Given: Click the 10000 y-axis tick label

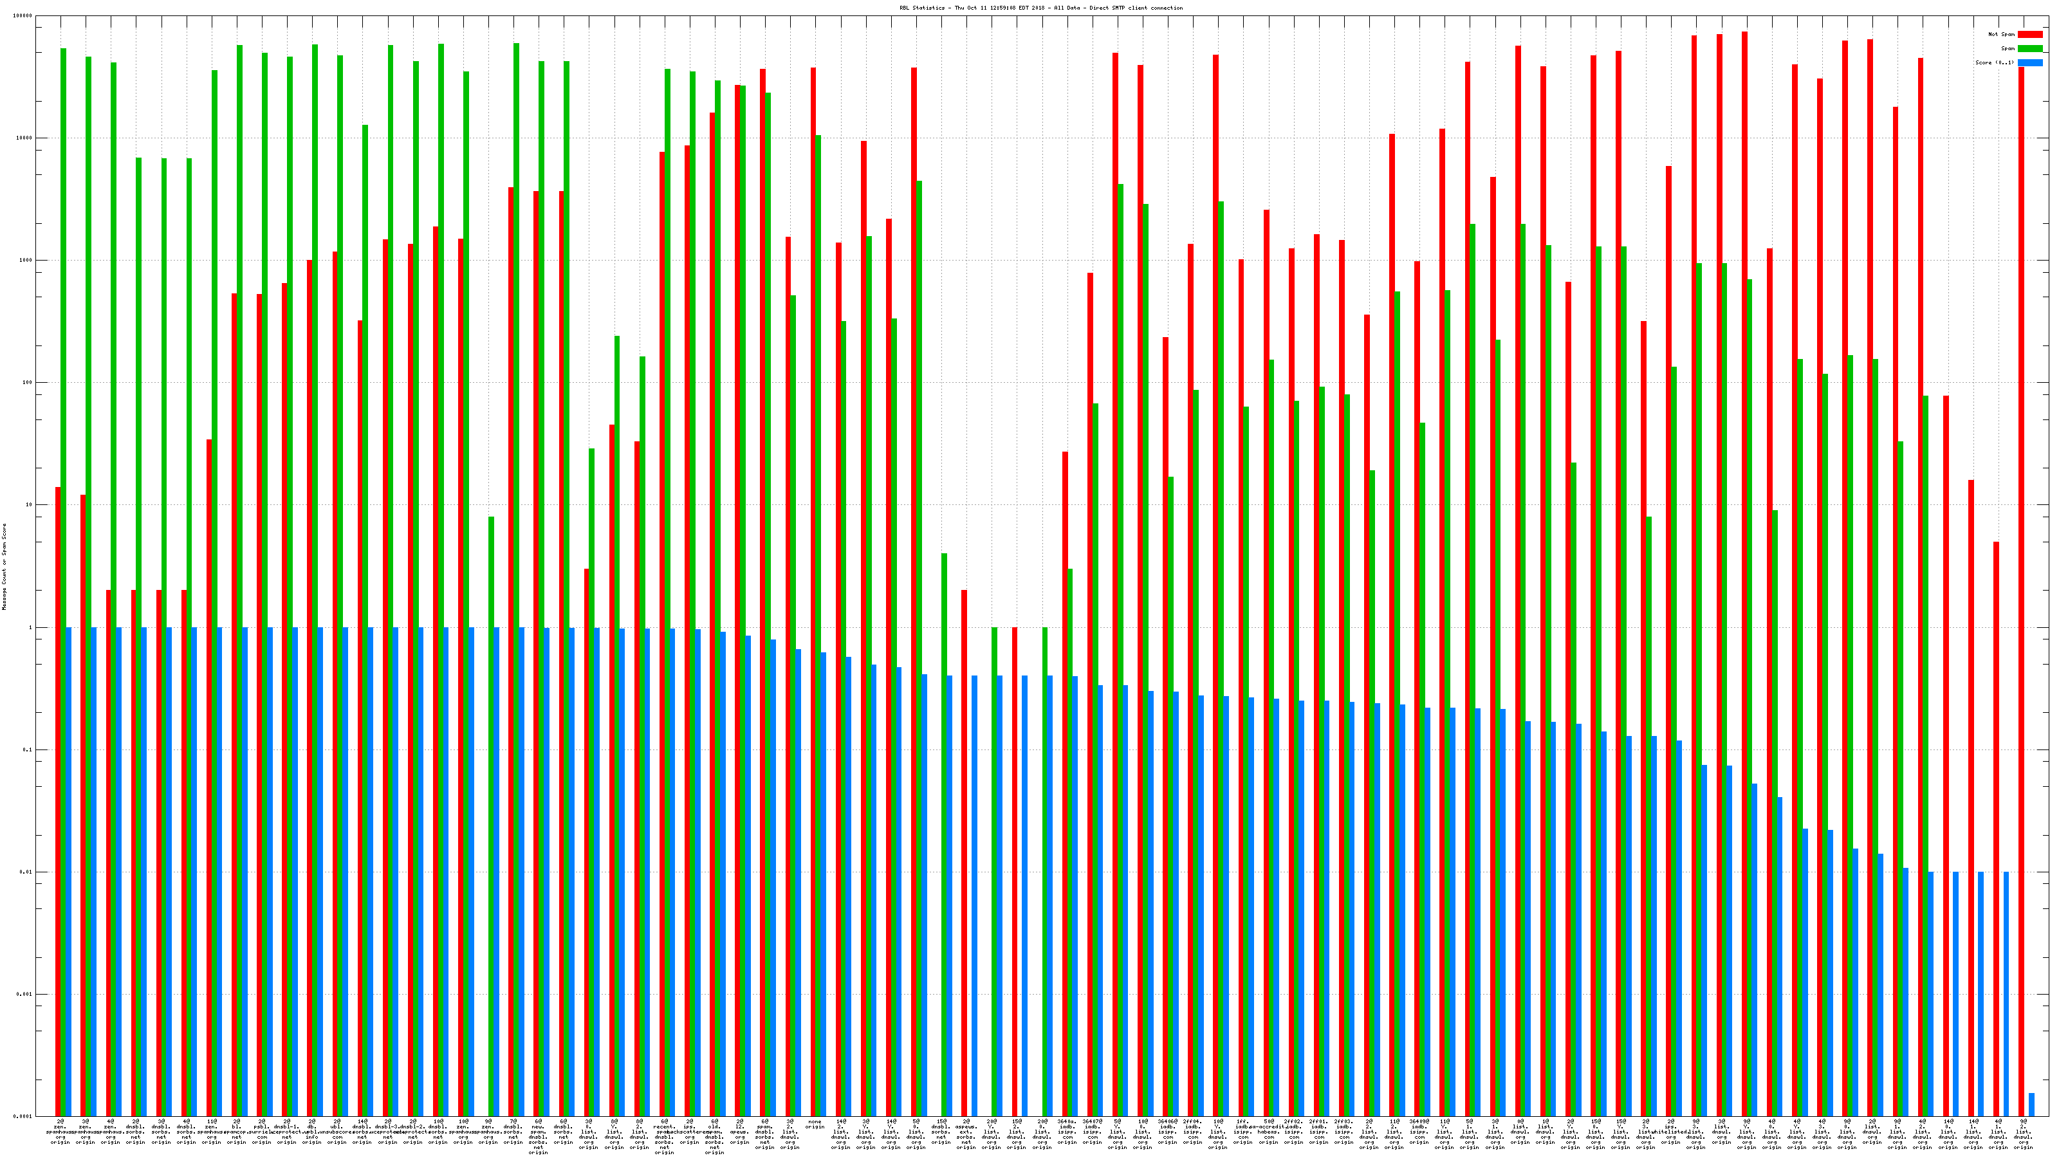Looking at the screenshot, I should click(23, 138).
